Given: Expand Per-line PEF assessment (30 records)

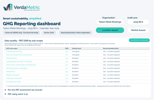Looking at the screenshot, I should coord(25,90).
